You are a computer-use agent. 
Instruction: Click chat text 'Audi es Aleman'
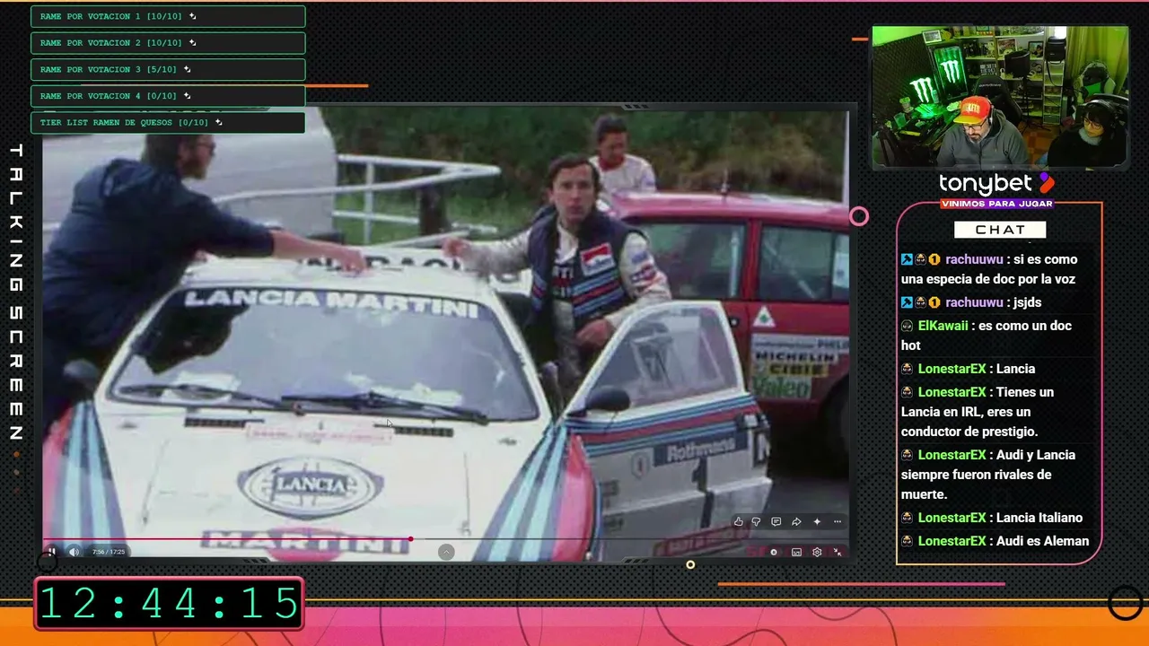[1042, 541]
